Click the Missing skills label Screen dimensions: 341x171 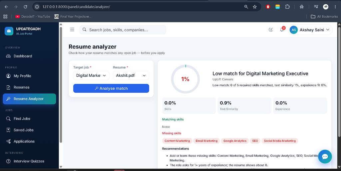point(171,133)
